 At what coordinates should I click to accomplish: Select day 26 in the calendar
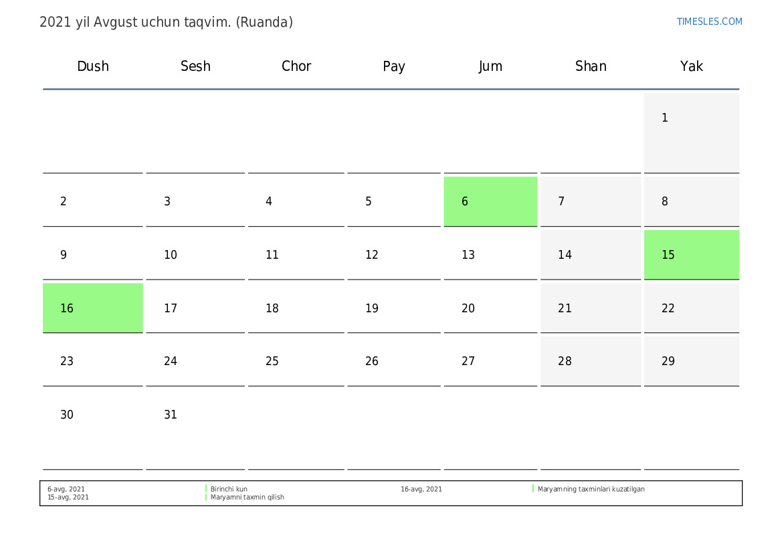[394, 361]
